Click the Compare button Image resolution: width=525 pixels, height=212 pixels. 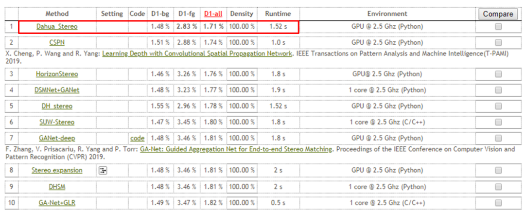click(498, 14)
